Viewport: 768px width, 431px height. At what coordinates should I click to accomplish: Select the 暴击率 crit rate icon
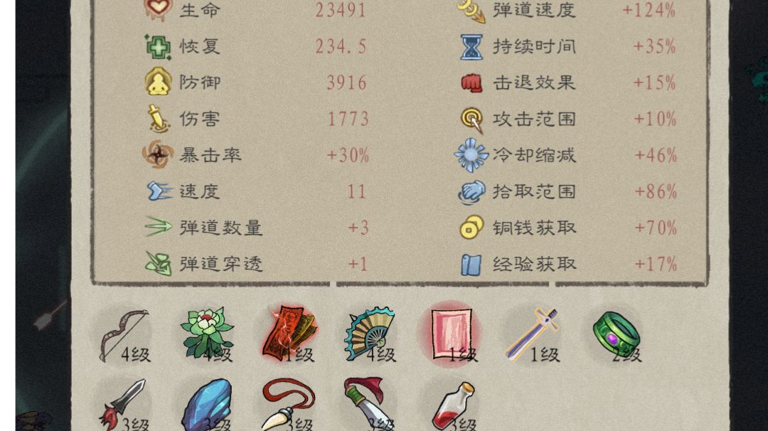click(158, 155)
